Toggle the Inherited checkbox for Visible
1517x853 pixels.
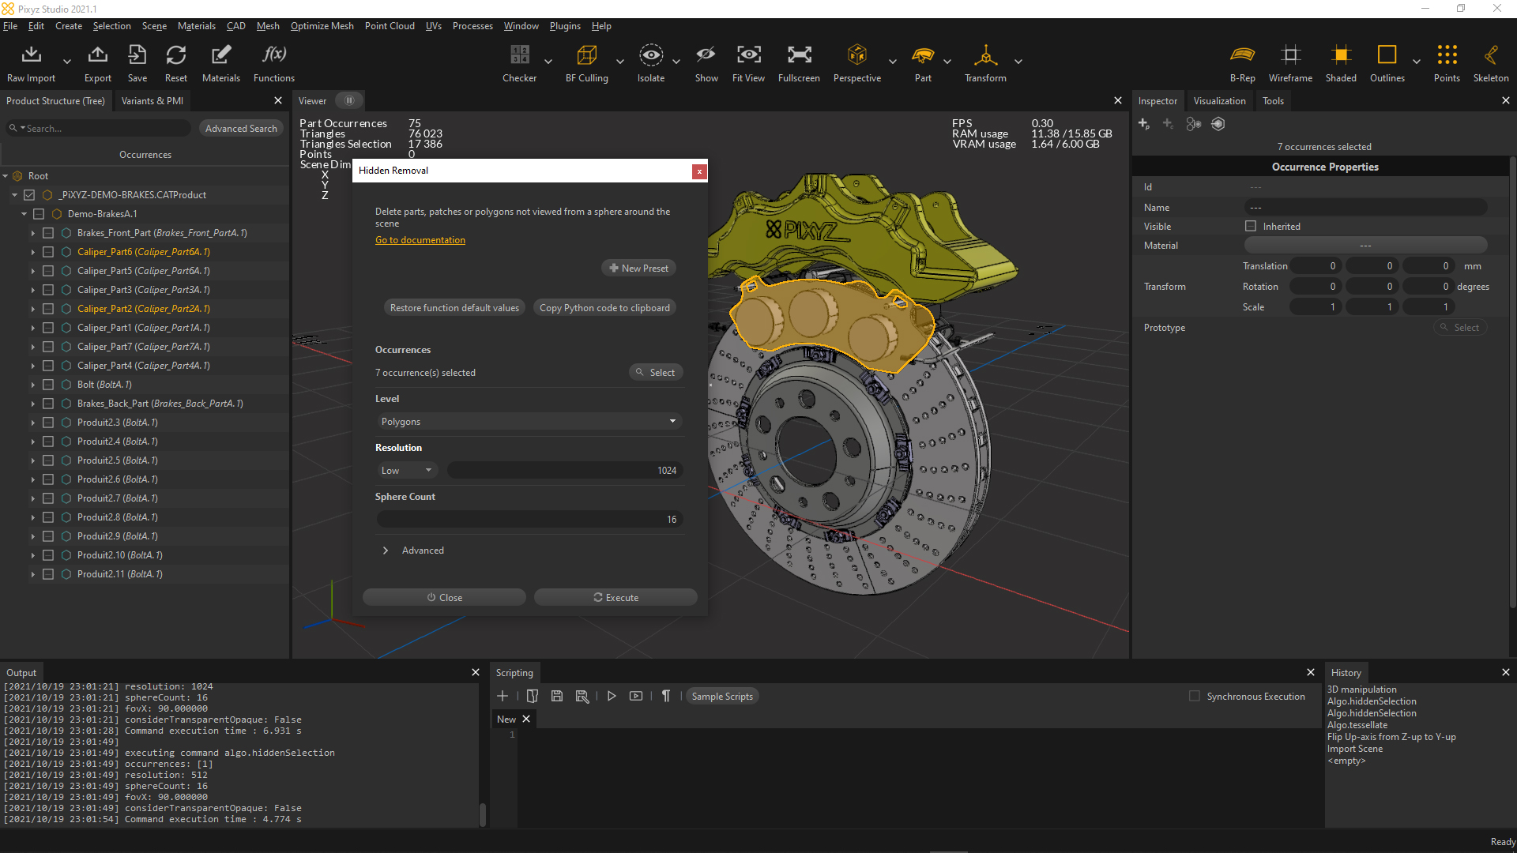(1250, 226)
